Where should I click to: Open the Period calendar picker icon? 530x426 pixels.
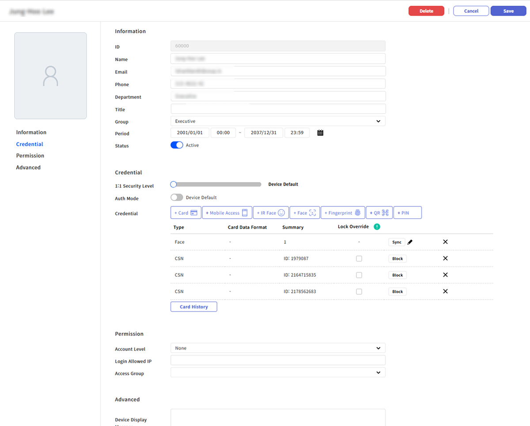(321, 133)
